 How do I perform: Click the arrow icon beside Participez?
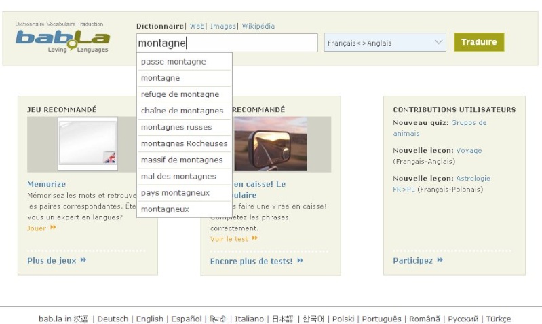click(x=440, y=260)
